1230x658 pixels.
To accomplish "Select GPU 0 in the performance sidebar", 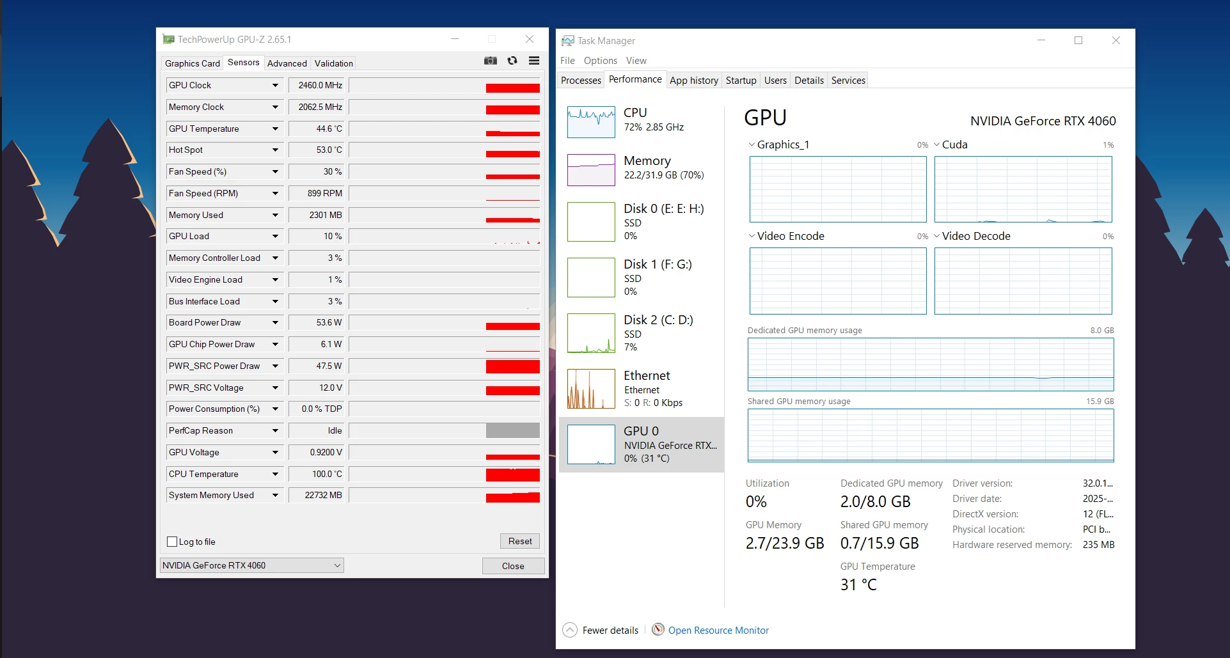I will (642, 444).
